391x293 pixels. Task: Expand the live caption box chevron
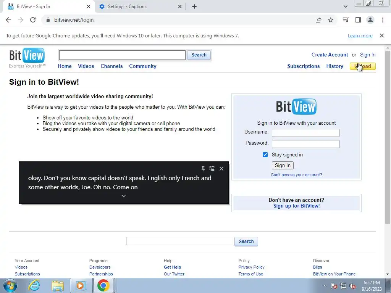click(124, 196)
